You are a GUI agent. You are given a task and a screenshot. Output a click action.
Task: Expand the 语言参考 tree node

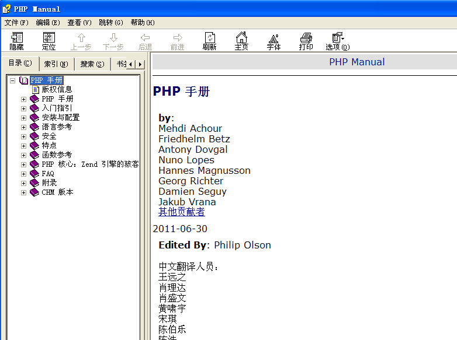[x=23, y=127]
